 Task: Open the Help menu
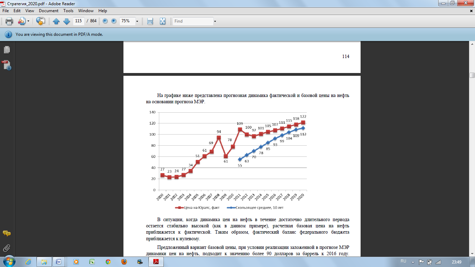103,11
